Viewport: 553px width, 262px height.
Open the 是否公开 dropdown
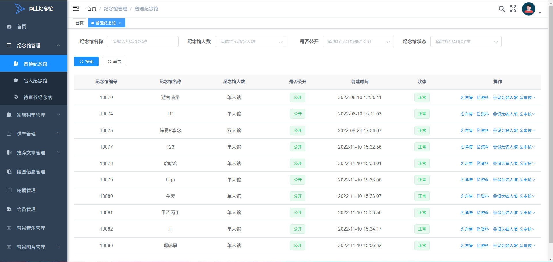[358, 41]
